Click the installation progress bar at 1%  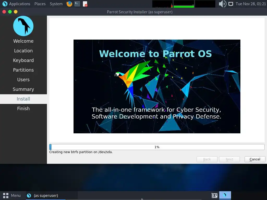[157, 147]
